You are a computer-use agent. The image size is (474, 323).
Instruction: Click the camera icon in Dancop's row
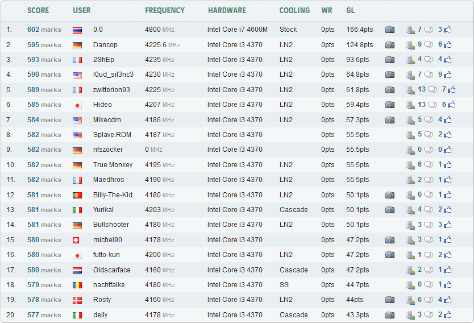[x=390, y=44]
